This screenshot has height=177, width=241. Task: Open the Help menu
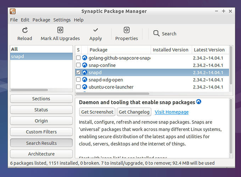pos(79,20)
